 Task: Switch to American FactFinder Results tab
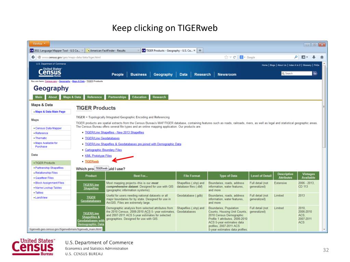coord(113,50)
